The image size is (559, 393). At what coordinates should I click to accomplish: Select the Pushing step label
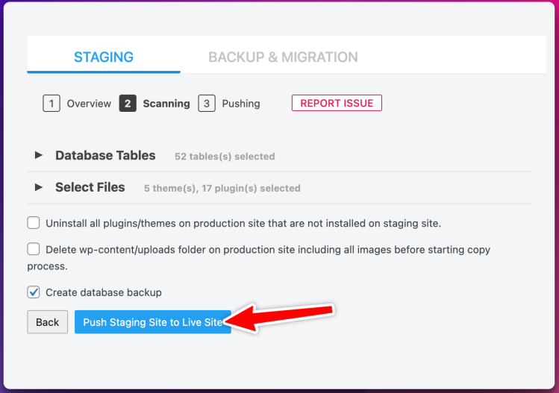241,104
